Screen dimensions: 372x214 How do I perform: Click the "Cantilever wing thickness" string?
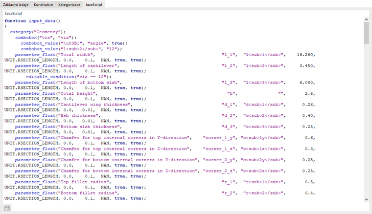[94, 105]
